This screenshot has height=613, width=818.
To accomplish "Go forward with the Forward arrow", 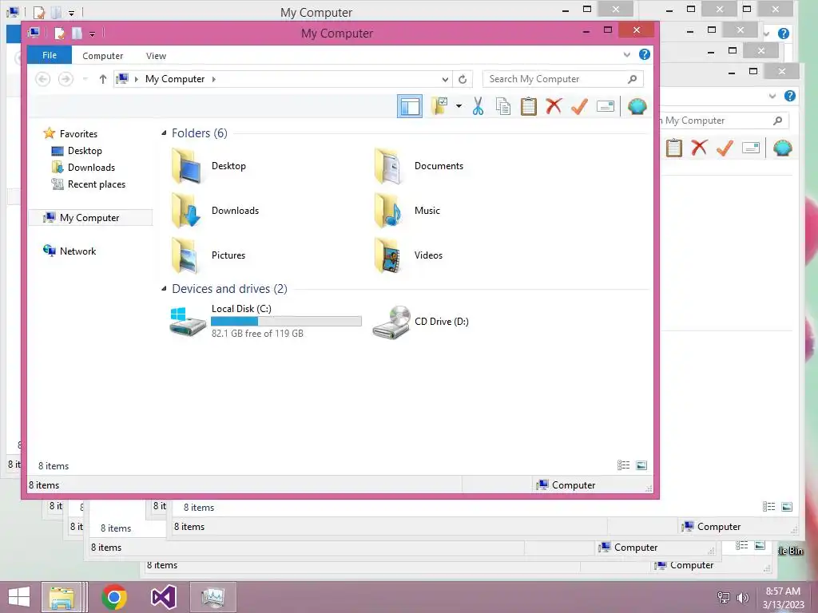I will point(66,79).
